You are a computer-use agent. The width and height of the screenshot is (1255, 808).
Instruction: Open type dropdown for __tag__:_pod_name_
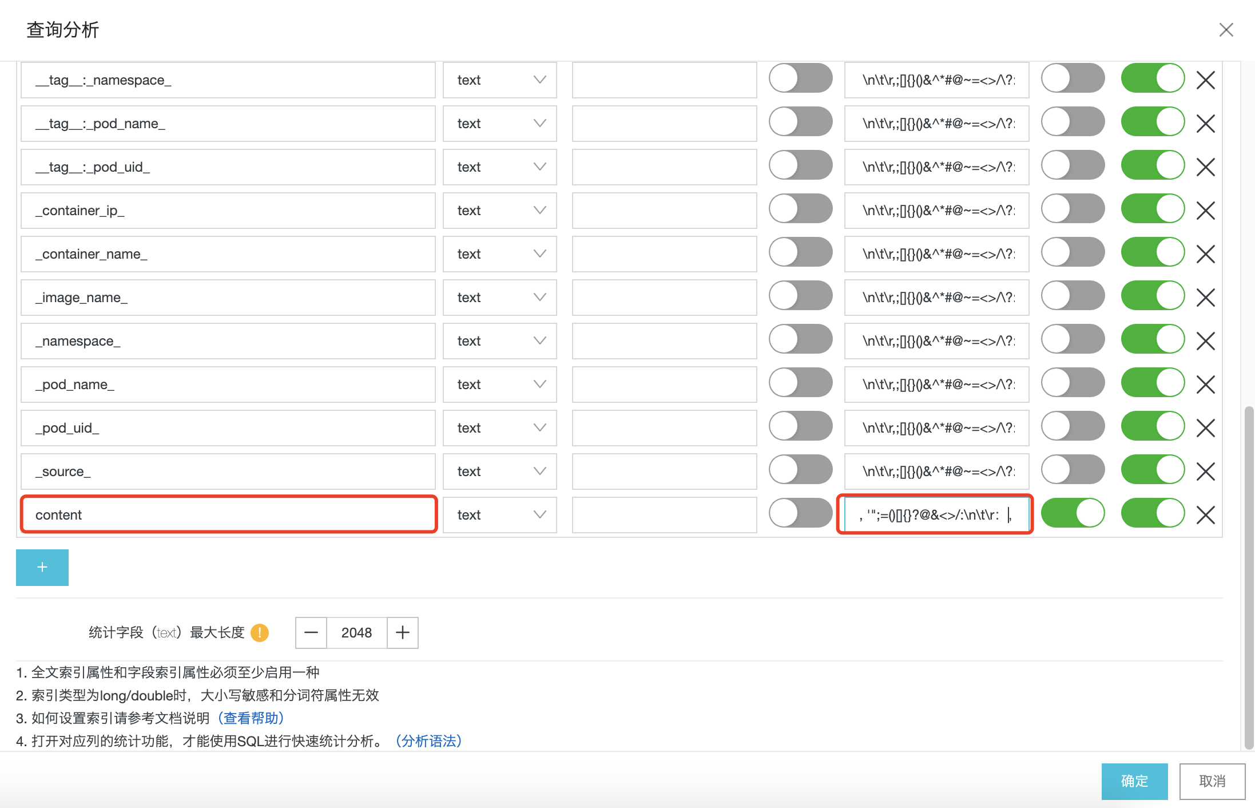click(499, 124)
